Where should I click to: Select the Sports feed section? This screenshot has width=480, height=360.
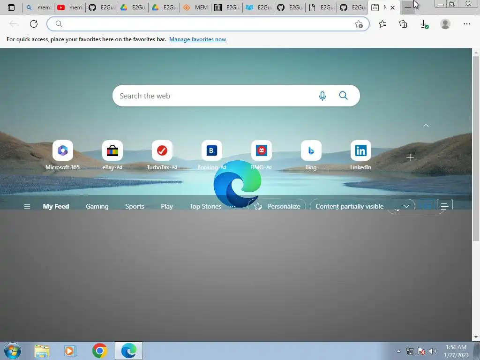point(135,206)
